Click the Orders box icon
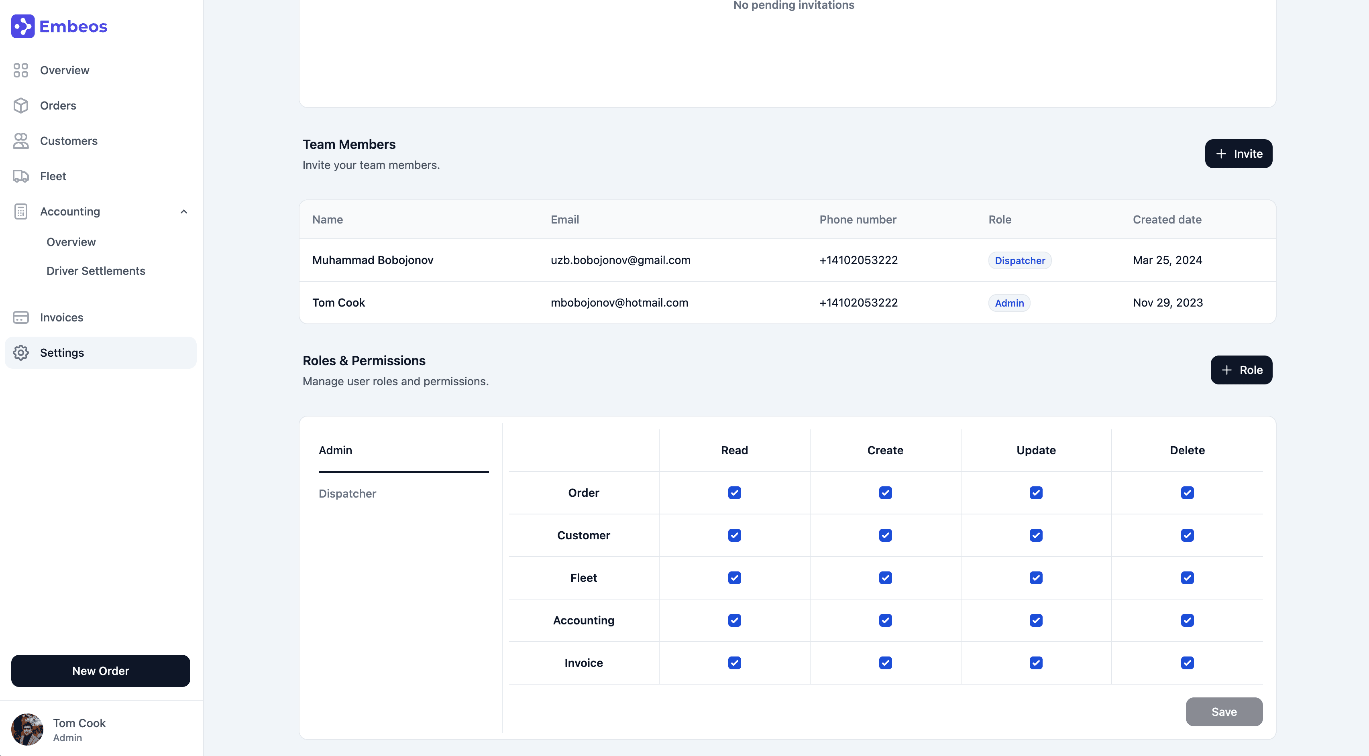This screenshot has width=1369, height=756. point(21,105)
